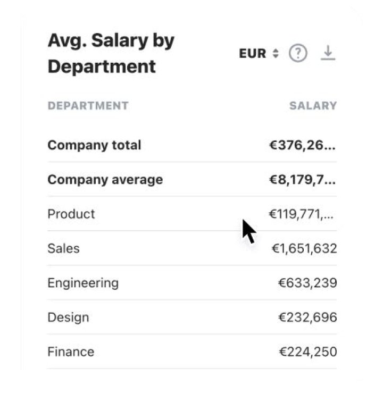The height and width of the screenshot is (393, 383).
Task: Open the Engineering department row
Action: click(83, 283)
